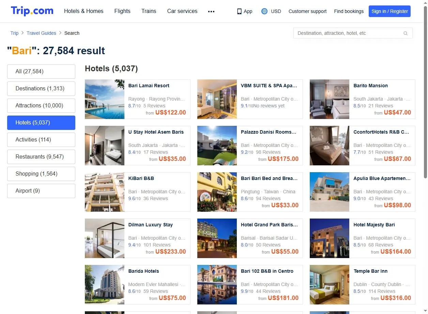The height and width of the screenshot is (314, 428).
Task: Open Hotel Grand Park Barisal photo
Action: click(x=217, y=238)
